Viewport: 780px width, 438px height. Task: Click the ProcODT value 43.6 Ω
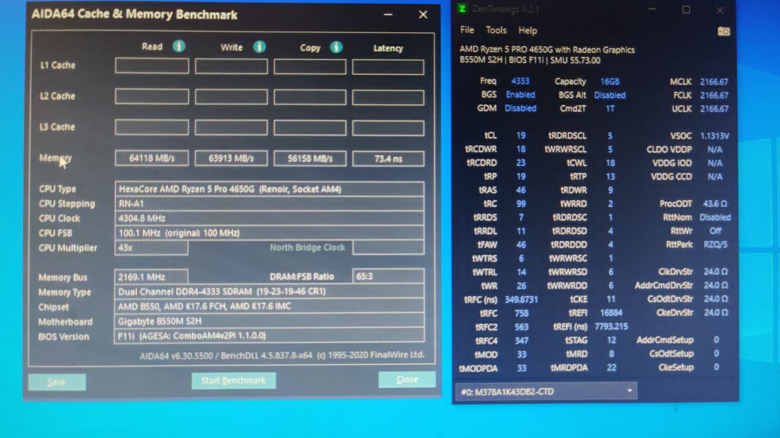(715, 204)
